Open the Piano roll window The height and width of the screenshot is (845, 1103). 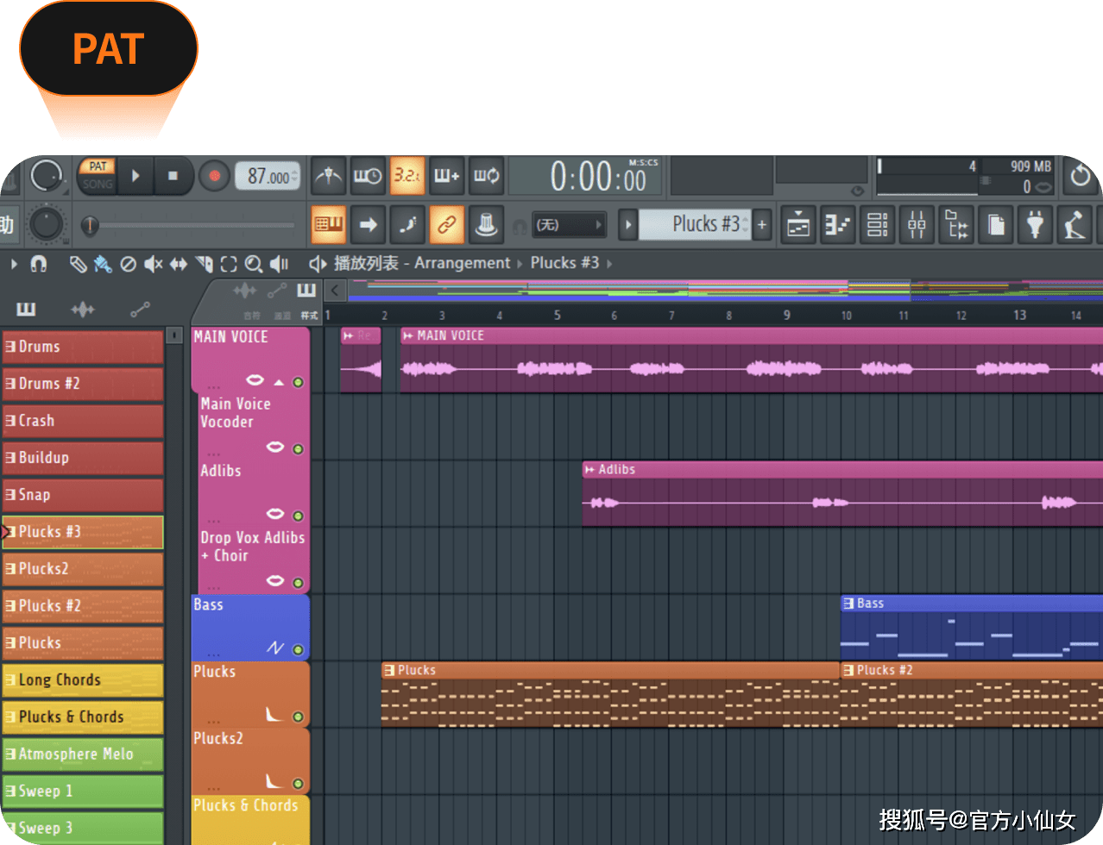(837, 226)
